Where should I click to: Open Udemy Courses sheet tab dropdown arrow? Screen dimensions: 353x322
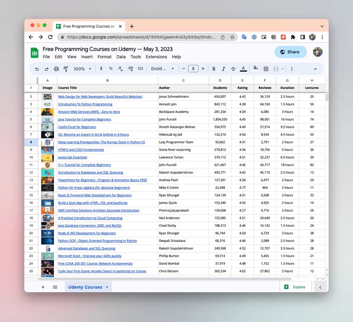click(x=107, y=287)
